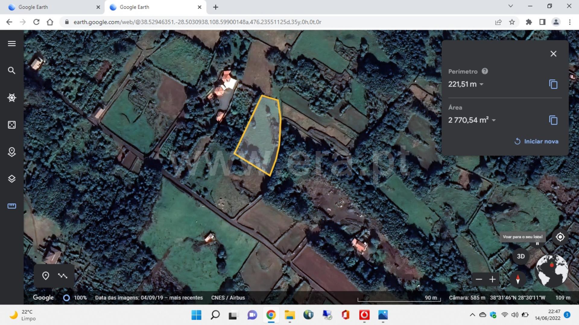Image resolution: width=579 pixels, height=325 pixels.
Task: Open the Map Style layers icon
Action: coord(12,179)
